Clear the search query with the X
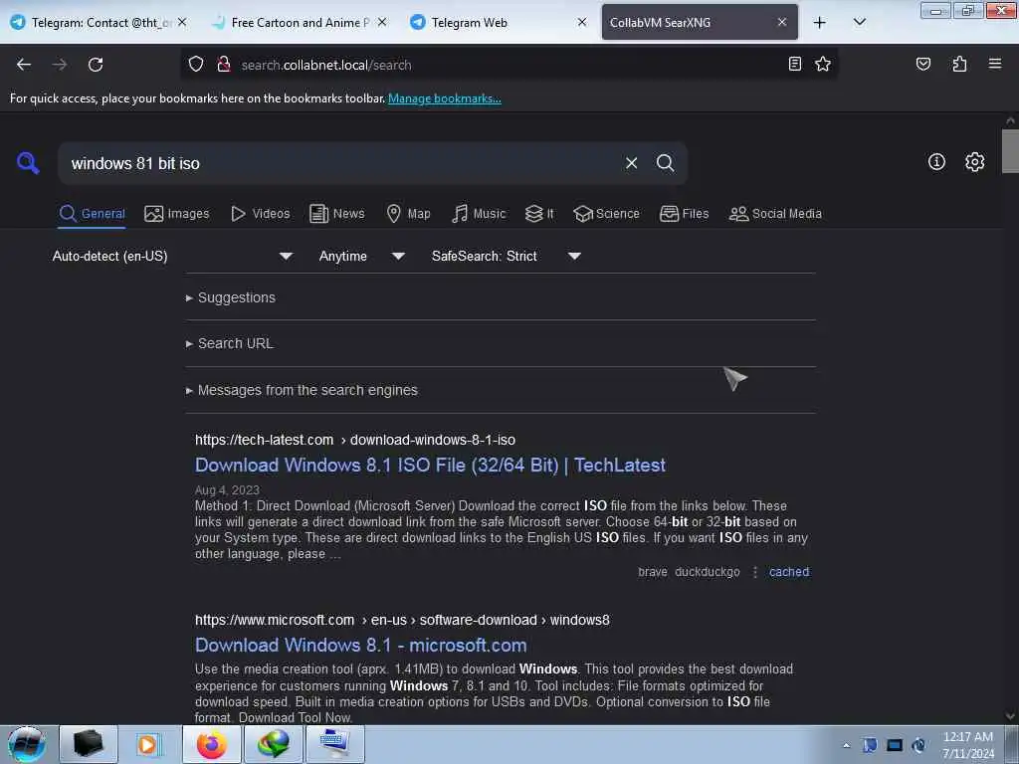The image size is (1019, 764). pyautogui.click(x=631, y=163)
